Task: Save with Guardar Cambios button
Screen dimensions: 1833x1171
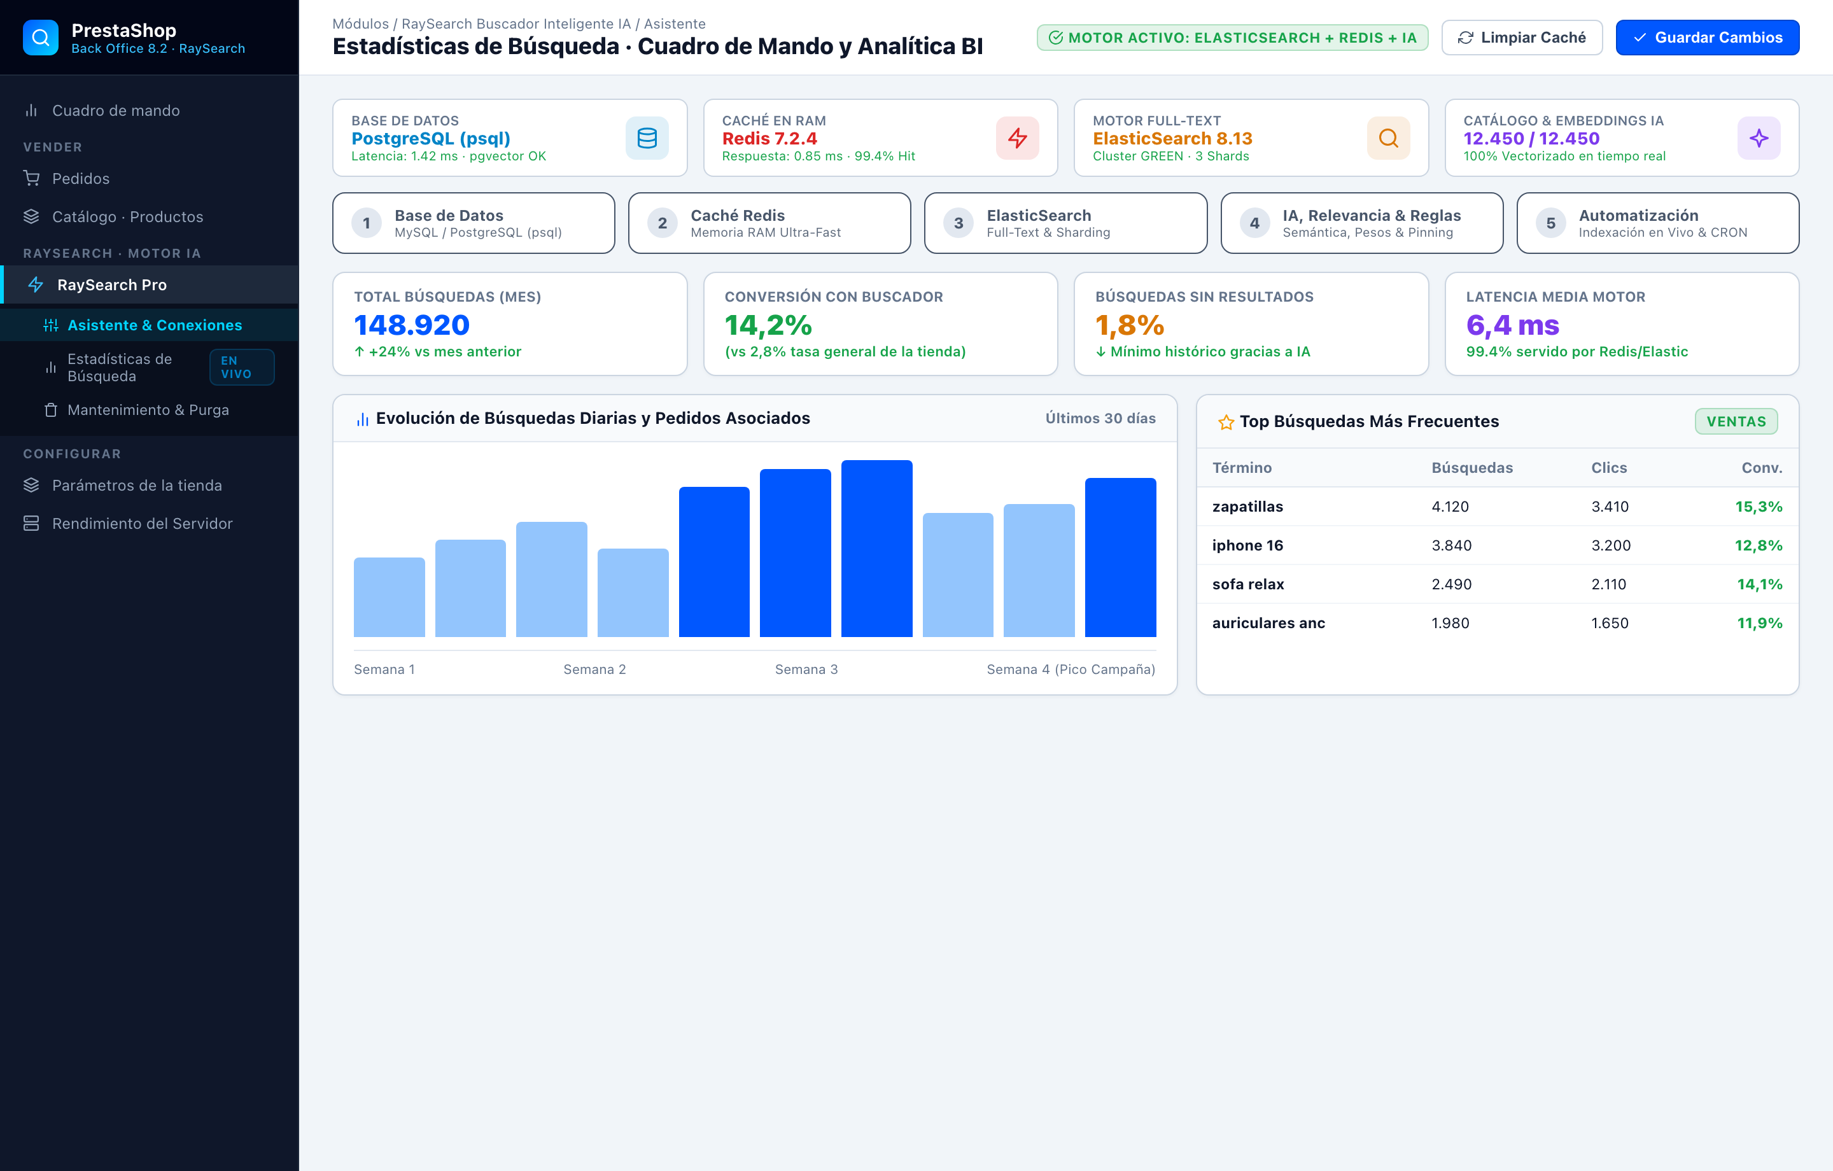Action: click(1706, 38)
